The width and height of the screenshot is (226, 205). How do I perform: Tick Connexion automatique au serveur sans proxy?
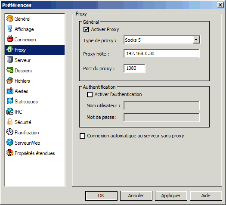(x=82, y=136)
